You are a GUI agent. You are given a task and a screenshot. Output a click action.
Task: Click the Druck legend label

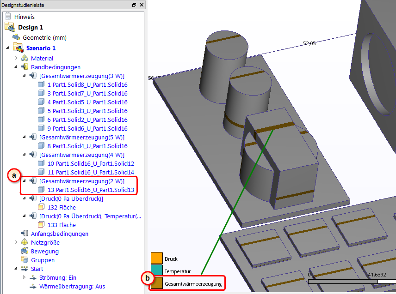171,259
